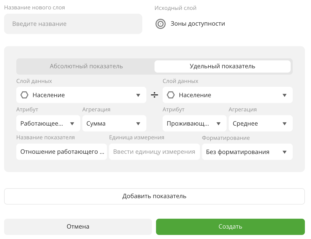Focus the Ввести единицу измерения field
This screenshot has width=311, height=239.
tap(154, 152)
